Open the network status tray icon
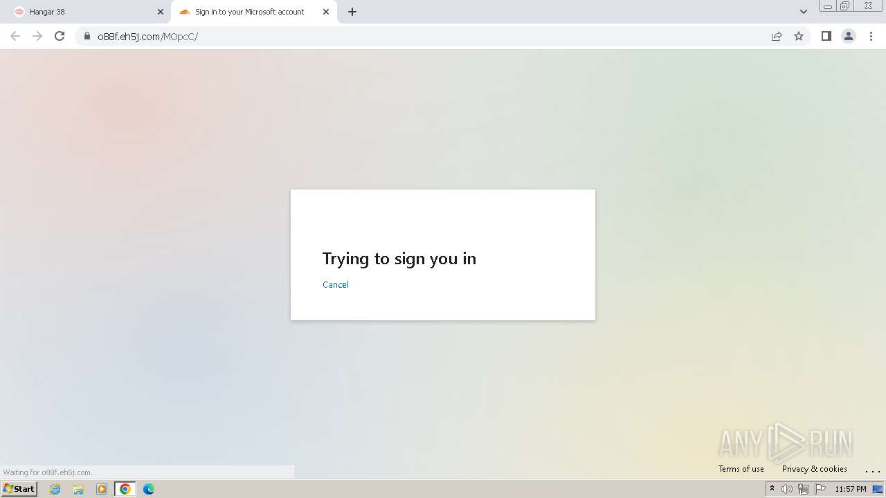 click(x=804, y=489)
